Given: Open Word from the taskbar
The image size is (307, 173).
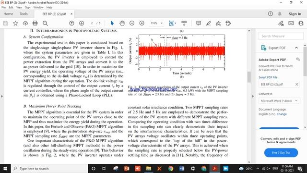Looking at the screenshot, I should click(182, 169).
